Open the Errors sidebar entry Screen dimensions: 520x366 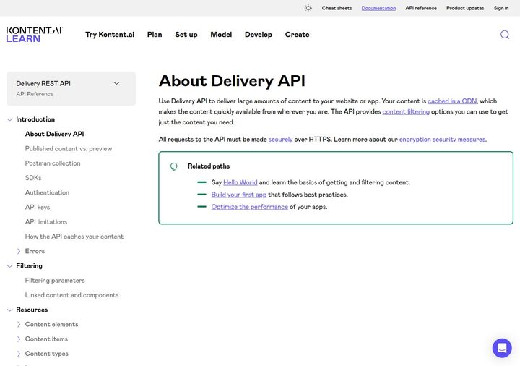coord(35,251)
